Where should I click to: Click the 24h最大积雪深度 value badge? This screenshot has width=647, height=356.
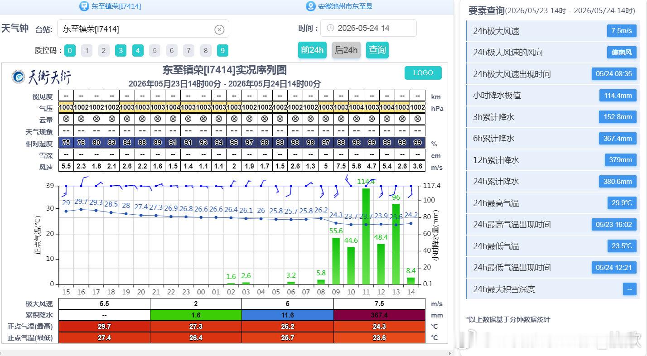630,289
